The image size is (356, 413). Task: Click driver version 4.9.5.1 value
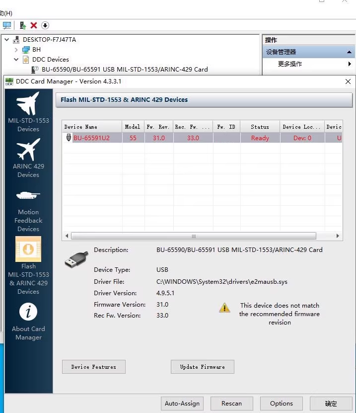[x=165, y=293]
